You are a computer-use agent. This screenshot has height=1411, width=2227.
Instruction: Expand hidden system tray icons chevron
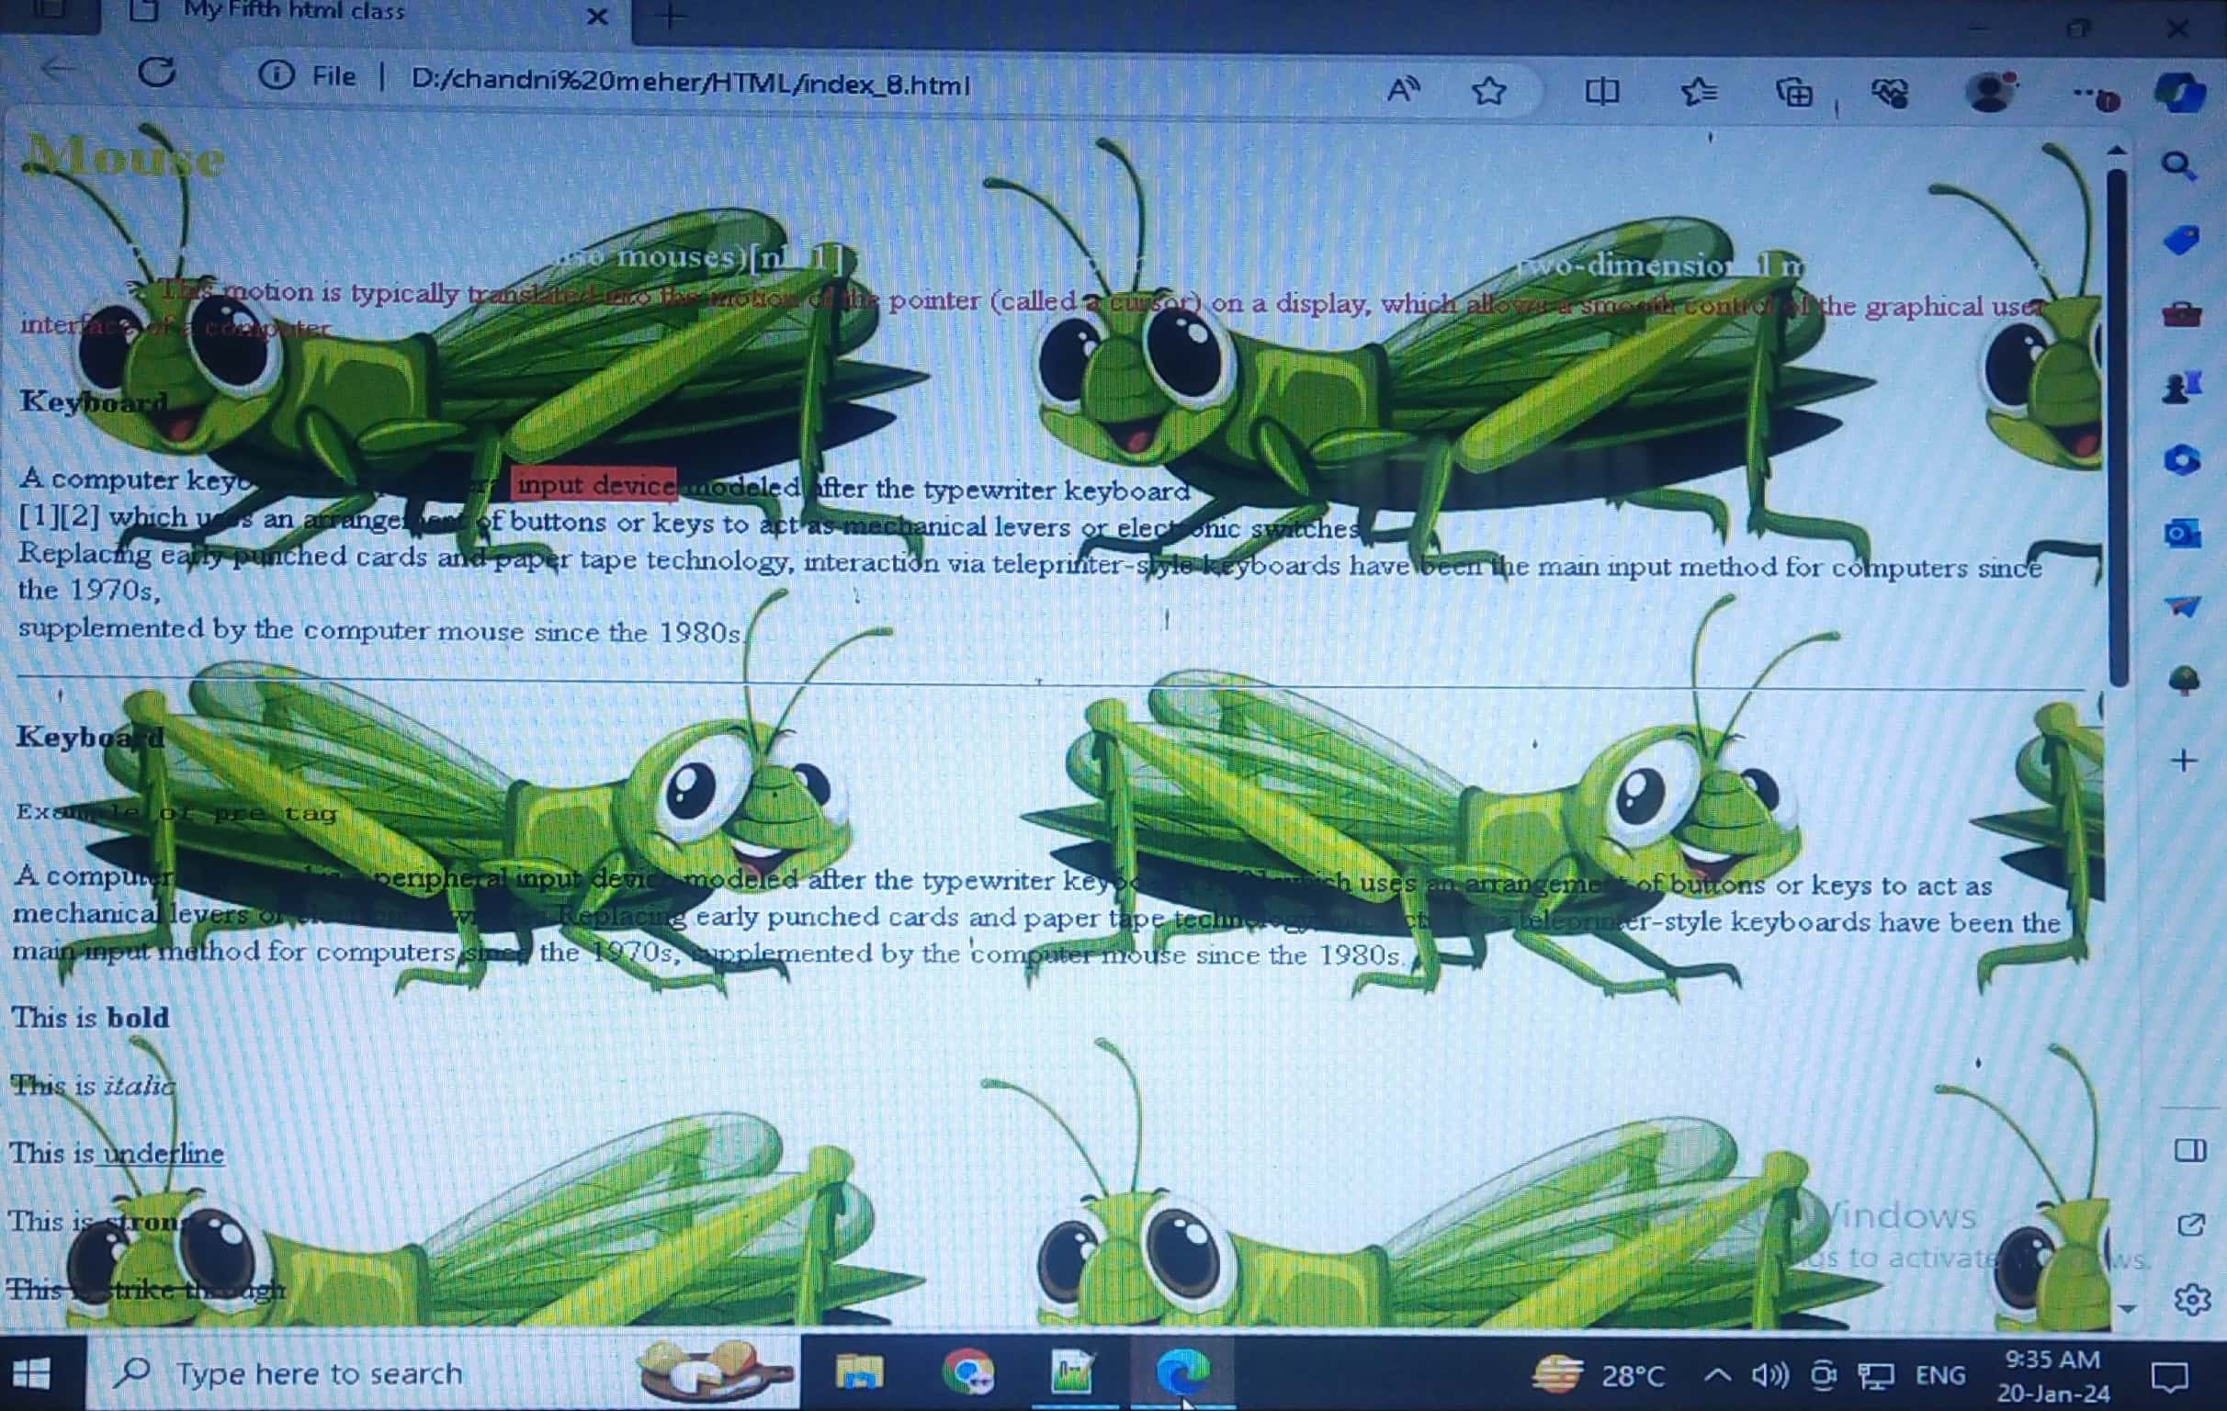1716,1376
